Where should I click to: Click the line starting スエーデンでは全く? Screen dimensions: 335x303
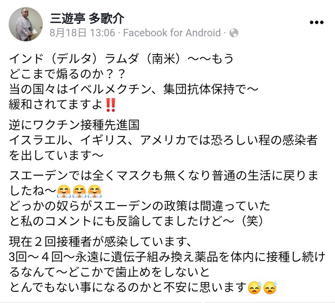point(164,175)
